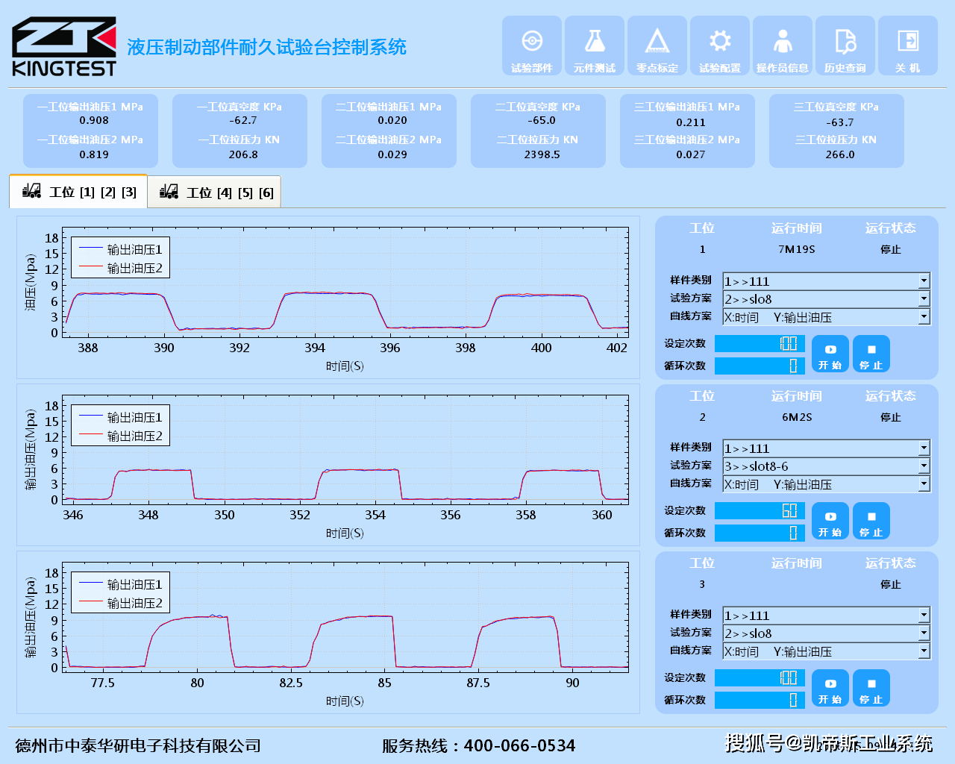Screen dimensions: 955x764
Task: Click 一工位输出油压2 value 0.819
Action: pyautogui.click(x=94, y=154)
